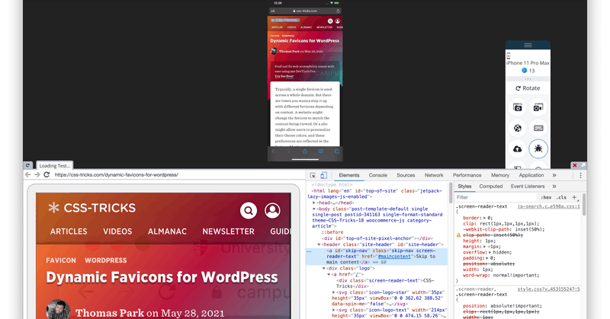Open the style.css source link
610x319 pixels.
(548, 289)
